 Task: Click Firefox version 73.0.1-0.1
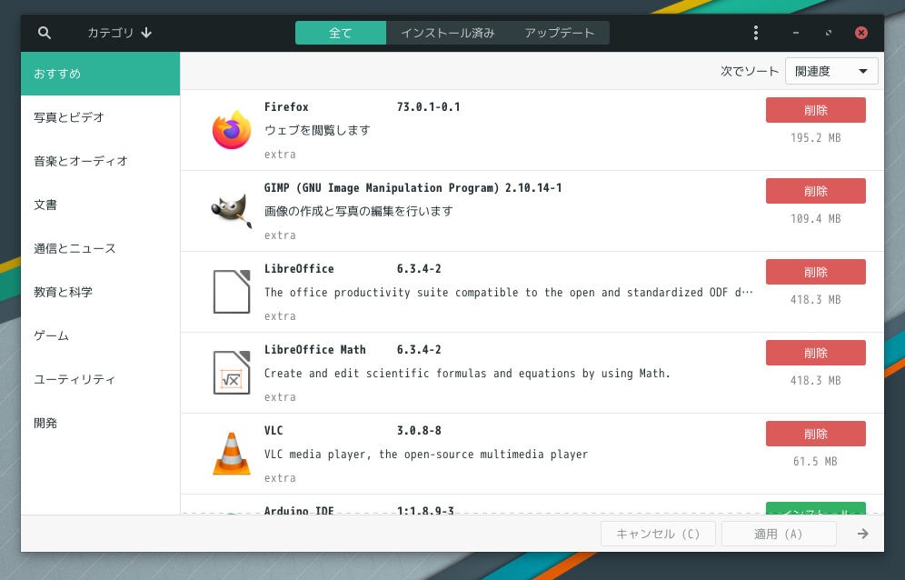pos(428,107)
